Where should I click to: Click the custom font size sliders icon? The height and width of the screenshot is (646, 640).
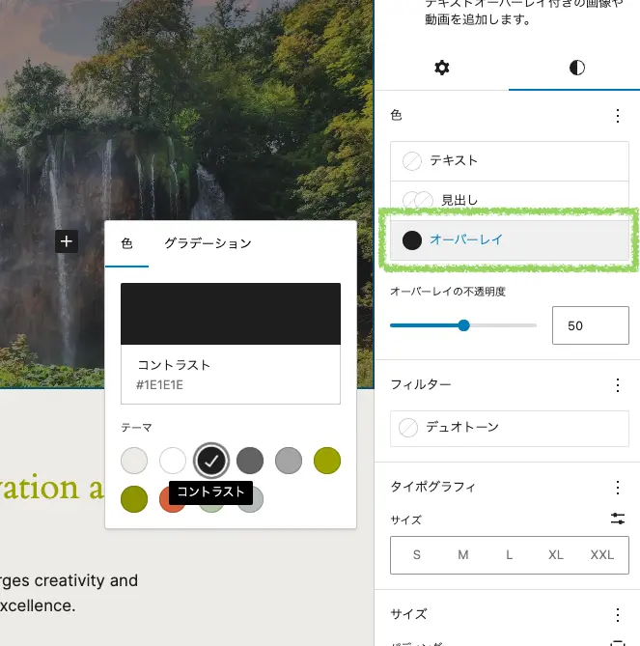[x=618, y=520]
